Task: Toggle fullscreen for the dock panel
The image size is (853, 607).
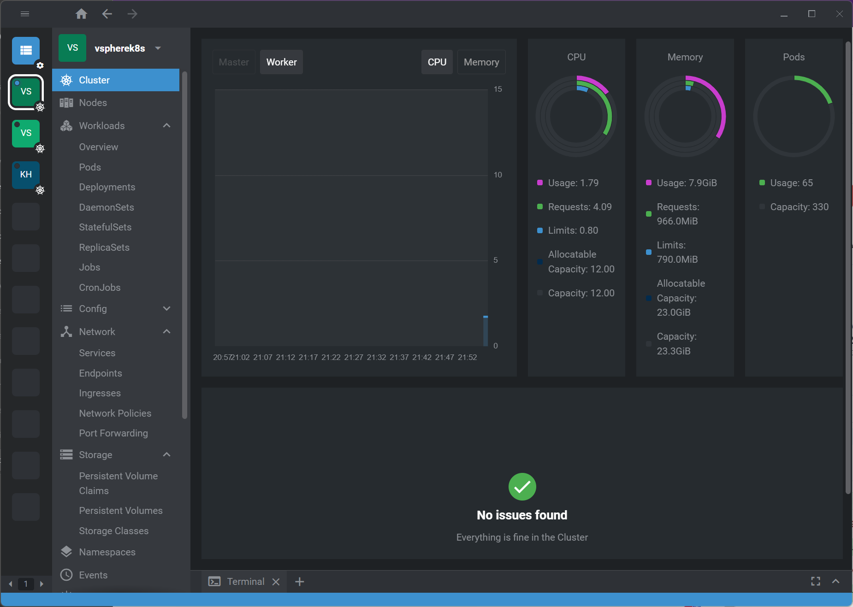Action: pyautogui.click(x=816, y=582)
